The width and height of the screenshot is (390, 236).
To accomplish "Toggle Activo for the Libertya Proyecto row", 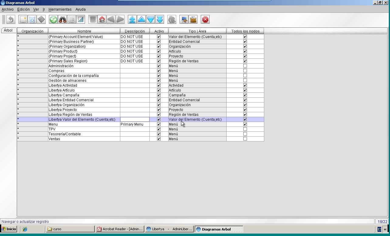I will pos(159,110).
